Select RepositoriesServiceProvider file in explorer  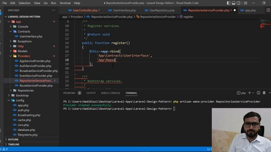[x=36, y=81]
